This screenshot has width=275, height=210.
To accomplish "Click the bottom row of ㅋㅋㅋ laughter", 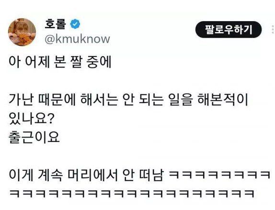I will click(x=132, y=194).
